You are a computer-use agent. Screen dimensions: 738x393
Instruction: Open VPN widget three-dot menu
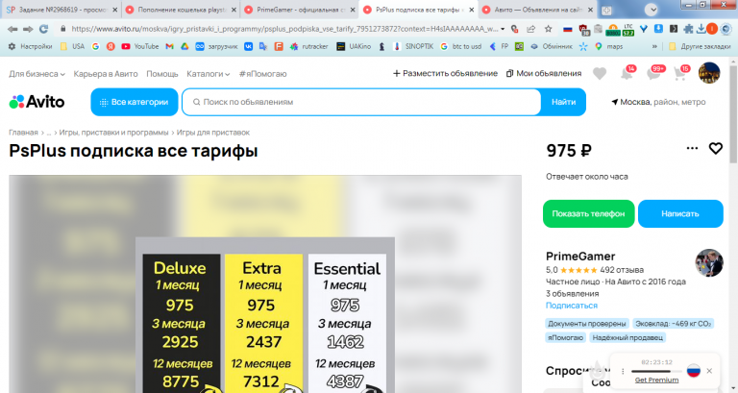click(x=623, y=371)
